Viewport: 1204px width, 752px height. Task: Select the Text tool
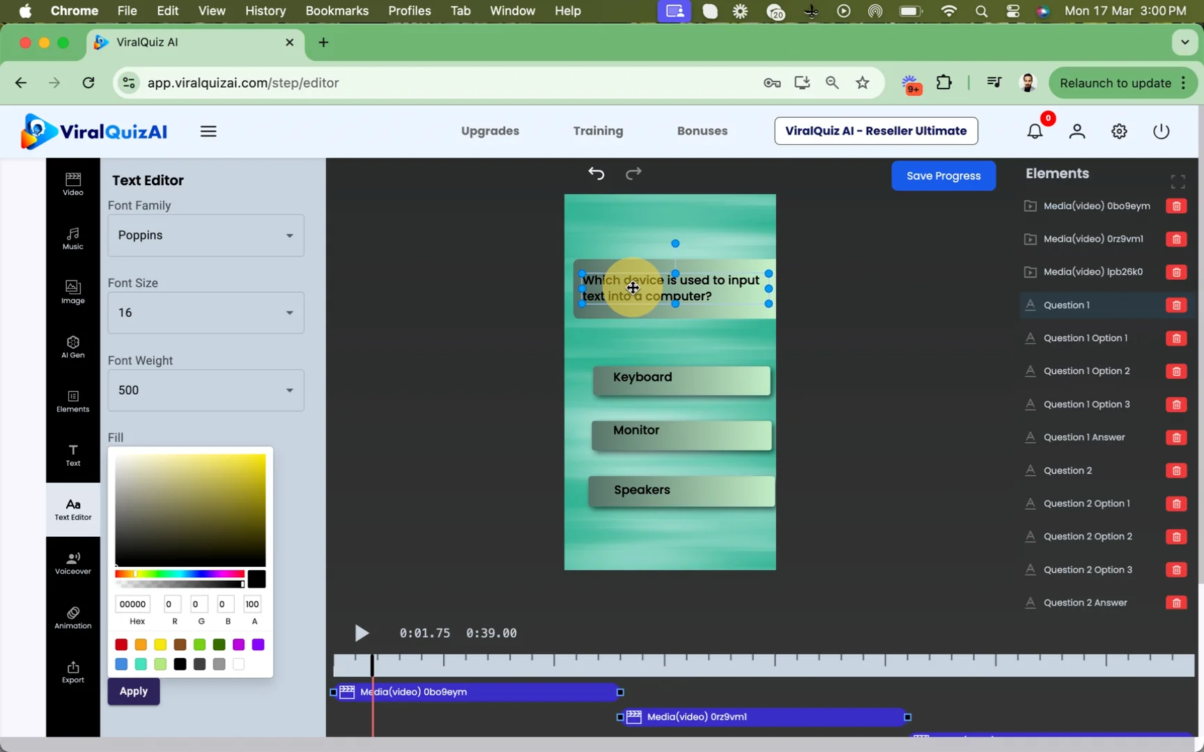click(x=72, y=456)
